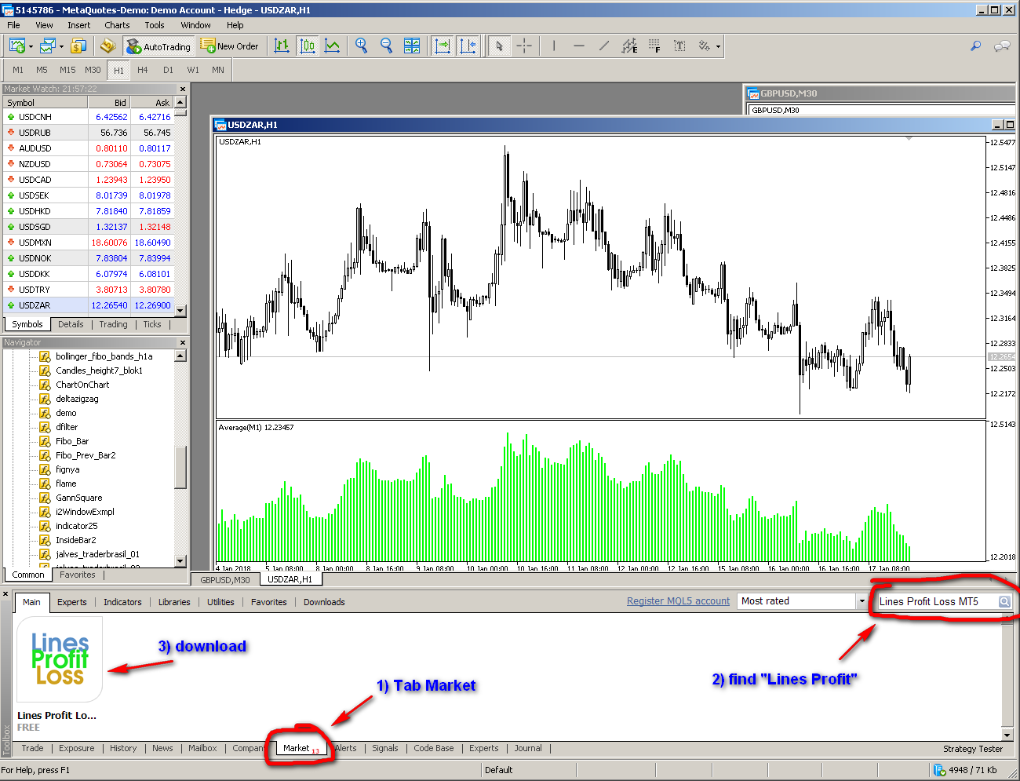Screen dimensions: 1020x781
Task: Click the Register MQL5 account link
Action: 678,601
